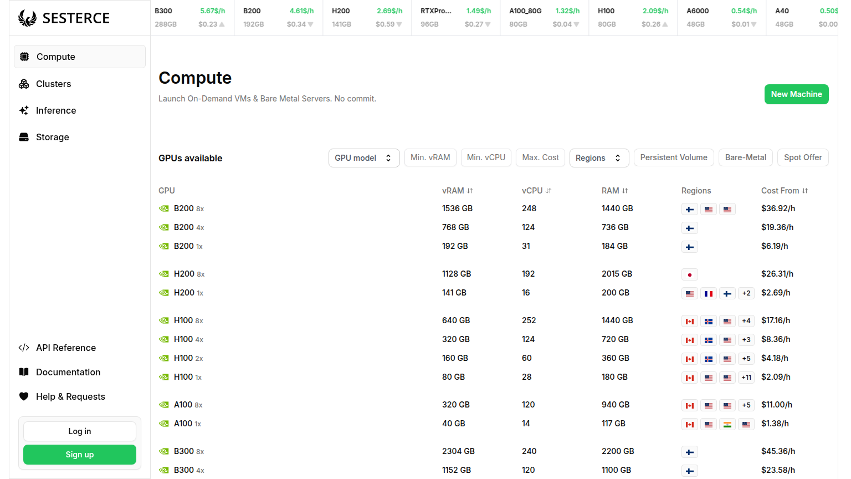Sort by vRAM using its sort arrows
The image size is (851, 479).
(470, 191)
